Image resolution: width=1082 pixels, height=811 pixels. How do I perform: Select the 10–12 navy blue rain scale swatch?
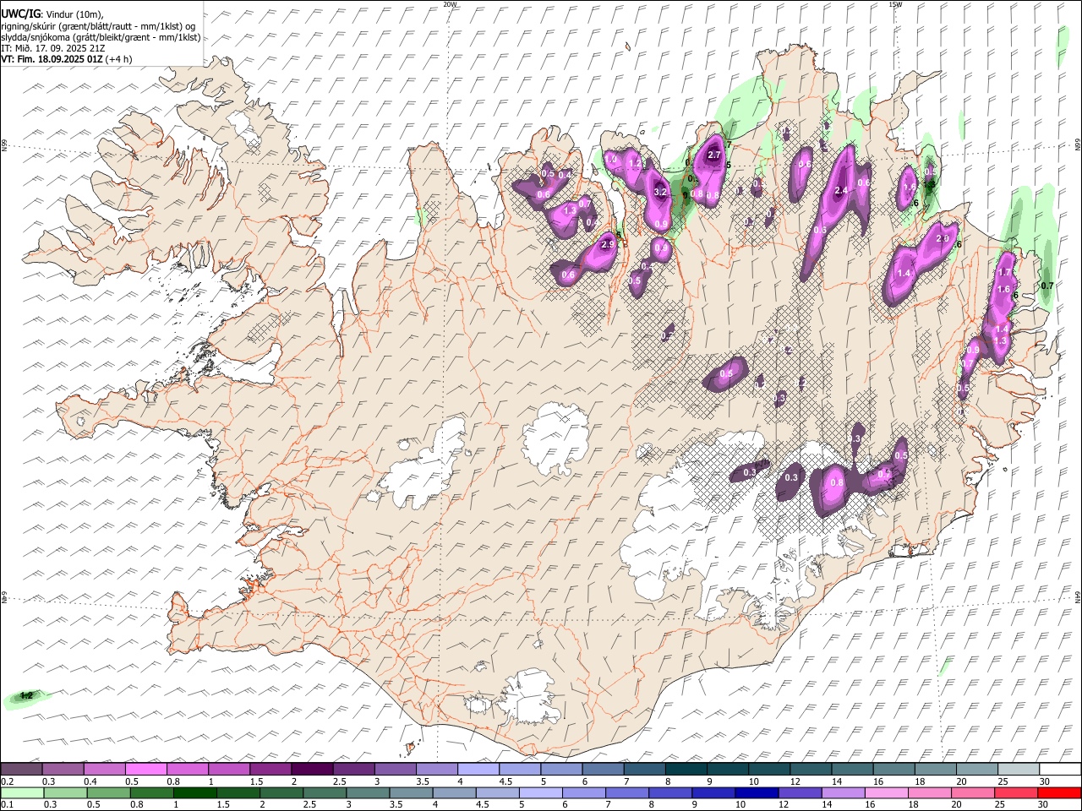(x=756, y=792)
